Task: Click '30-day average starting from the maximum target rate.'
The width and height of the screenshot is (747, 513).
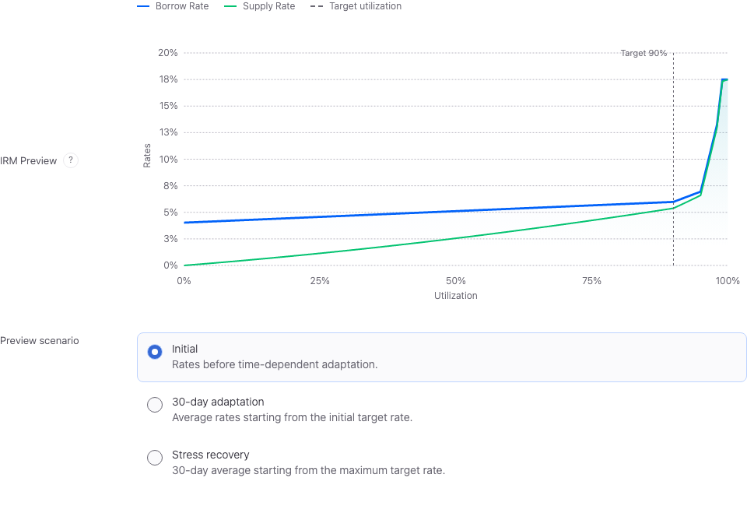Action: tap(308, 470)
